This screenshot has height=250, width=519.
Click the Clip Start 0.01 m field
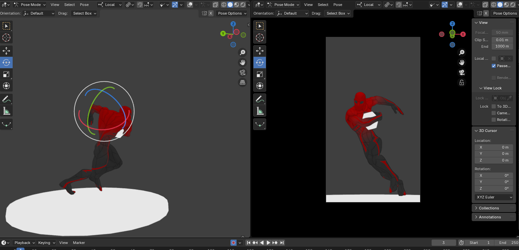502,40
